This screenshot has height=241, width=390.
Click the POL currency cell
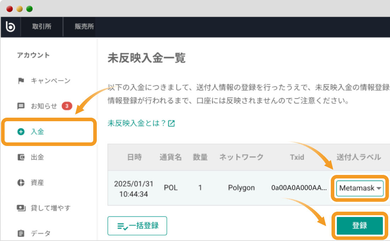[171, 188]
